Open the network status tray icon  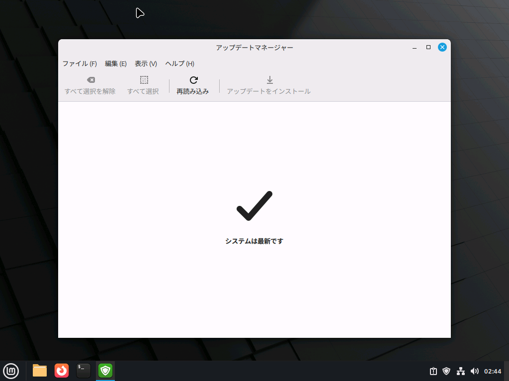[x=460, y=371]
